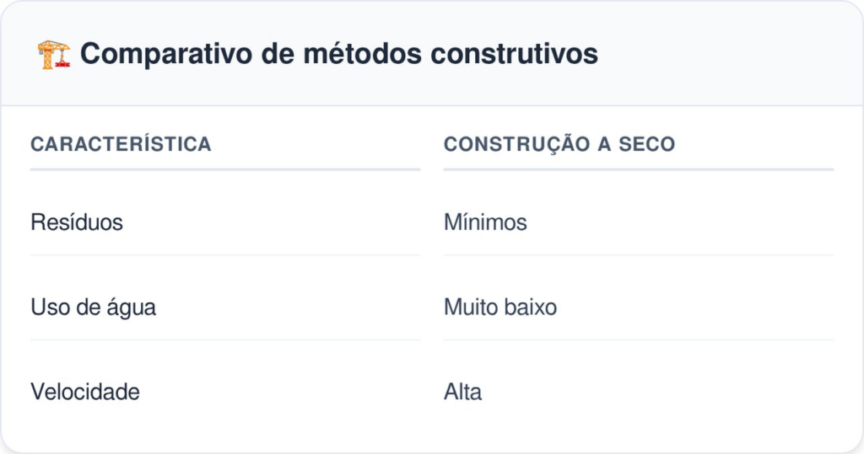The width and height of the screenshot is (864, 454).
Task: Click the construction crane icon
Action: click(54, 55)
